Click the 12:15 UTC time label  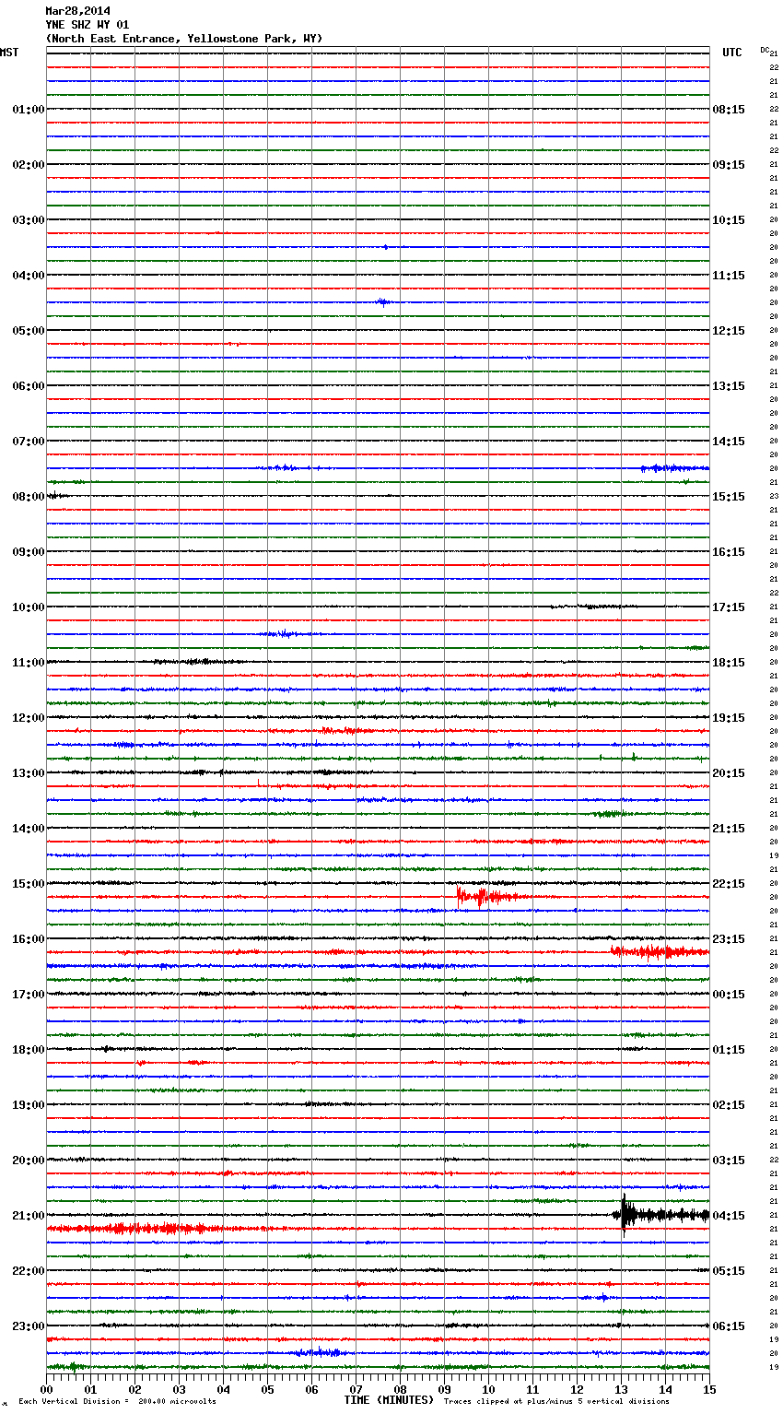pos(729,331)
